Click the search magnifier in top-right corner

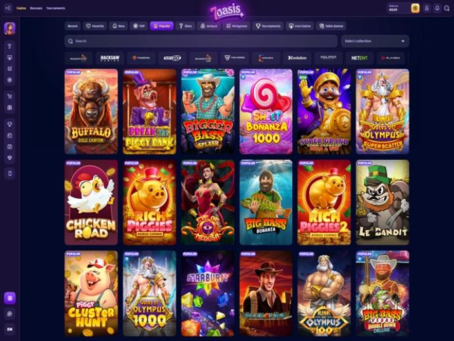[446, 8]
